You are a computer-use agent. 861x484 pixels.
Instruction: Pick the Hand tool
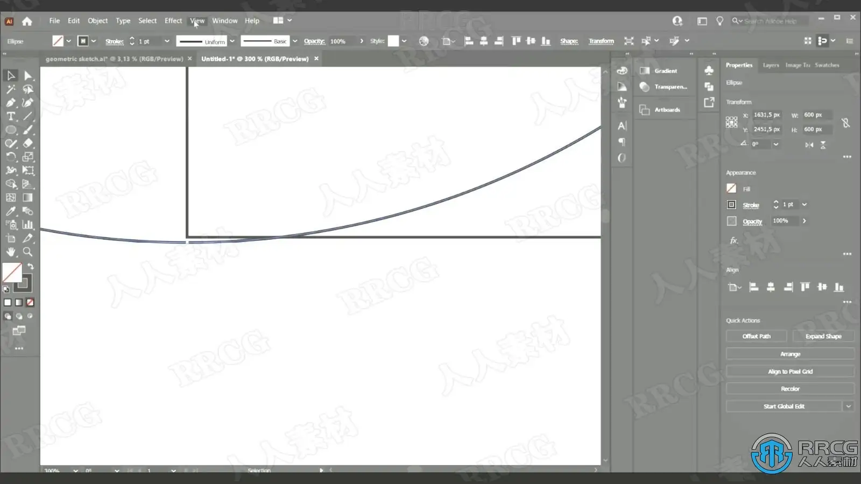coord(11,252)
